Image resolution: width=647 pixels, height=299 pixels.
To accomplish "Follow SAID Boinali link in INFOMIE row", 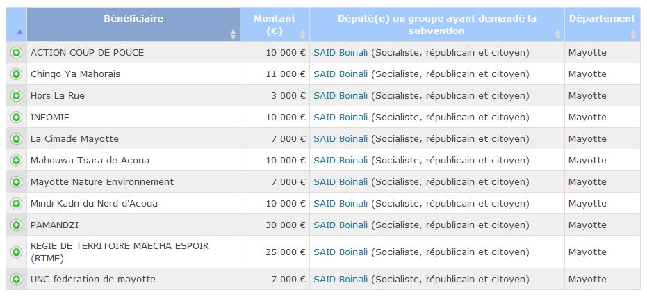I will pos(341,118).
